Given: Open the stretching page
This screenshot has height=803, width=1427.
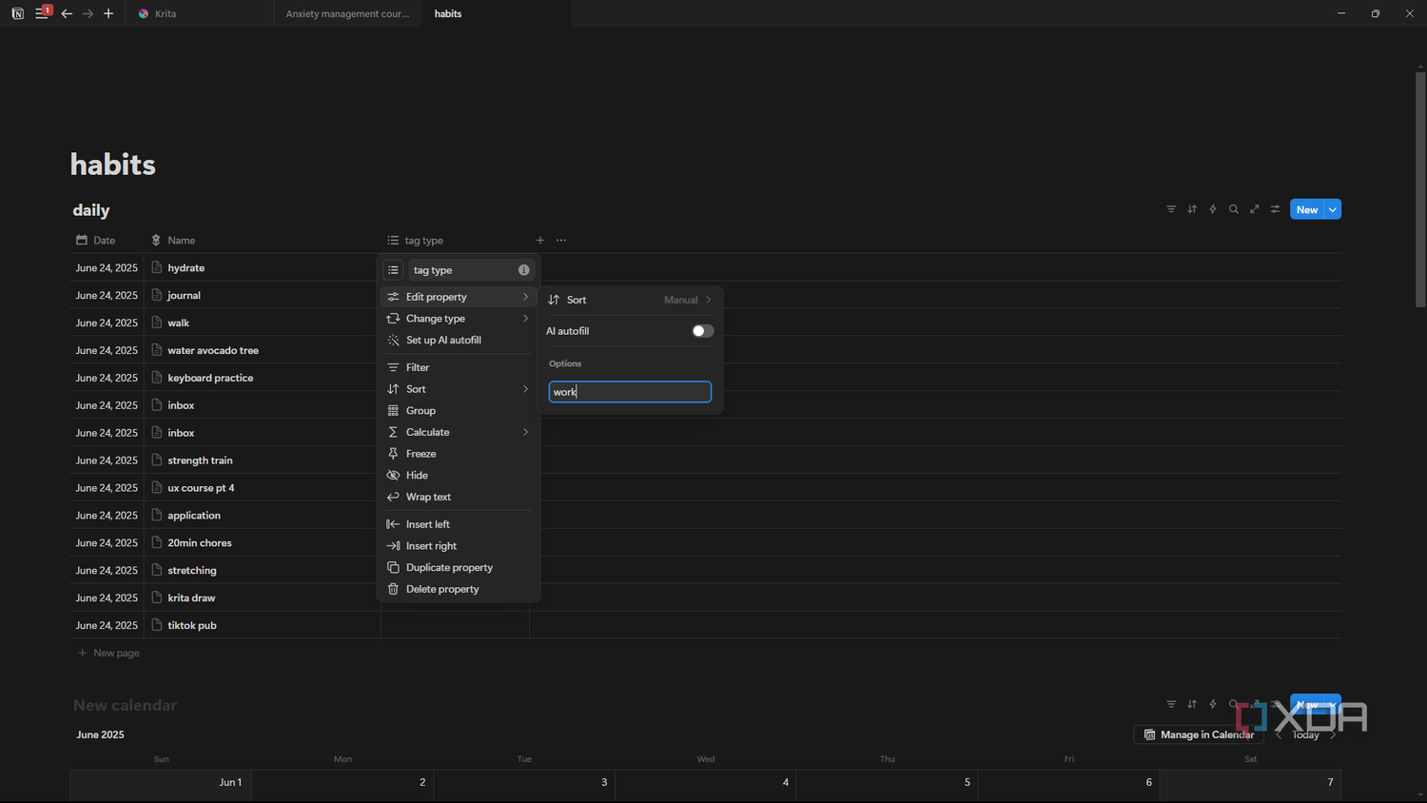Looking at the screenshot, I should point(192,571).
